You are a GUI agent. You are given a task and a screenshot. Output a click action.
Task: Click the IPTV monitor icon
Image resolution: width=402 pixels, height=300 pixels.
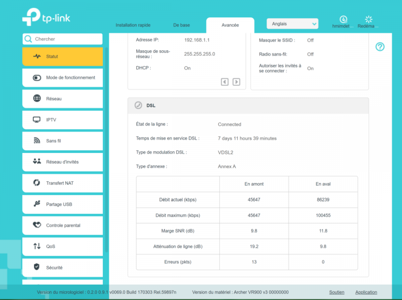(37, 120)
